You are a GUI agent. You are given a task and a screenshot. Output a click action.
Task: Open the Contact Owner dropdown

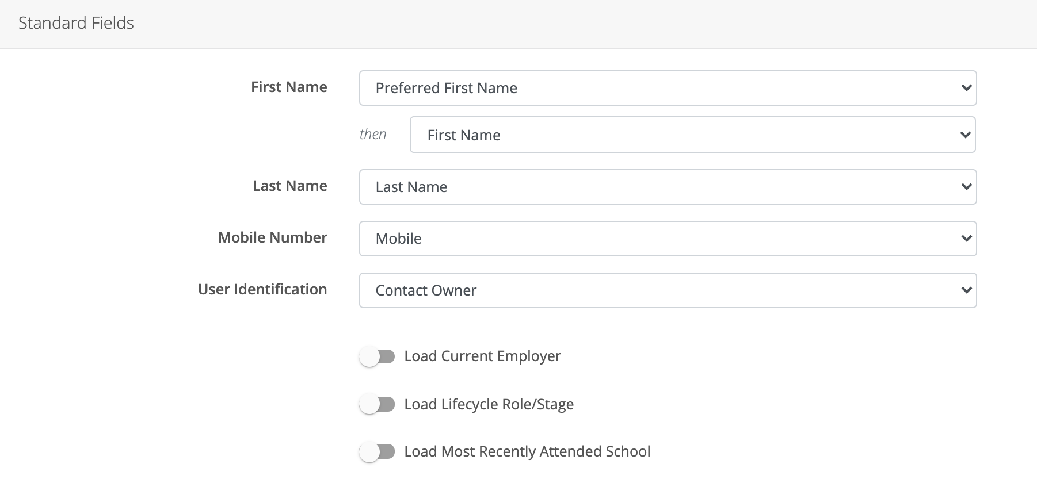[x=668, y=290]
